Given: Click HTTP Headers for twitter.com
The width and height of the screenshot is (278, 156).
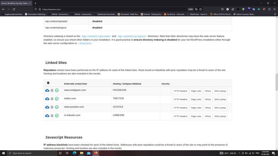Looking at the screenshot, I should [181, 99].
